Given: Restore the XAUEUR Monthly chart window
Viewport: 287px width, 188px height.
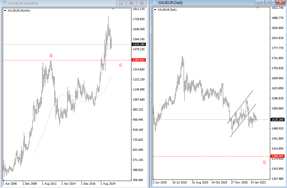Looking at the screenshot, I should [x=131, y=3].
